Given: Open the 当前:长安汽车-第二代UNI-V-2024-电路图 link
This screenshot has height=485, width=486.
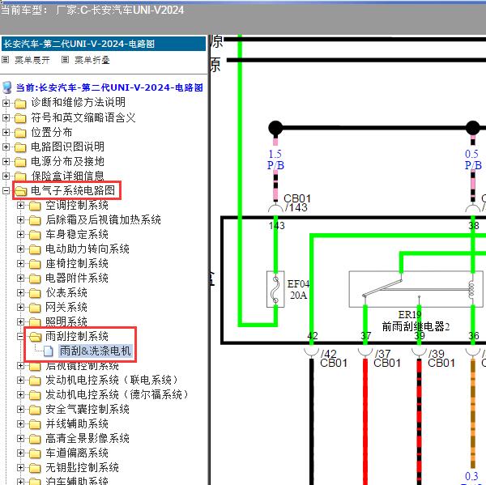Looking at the screenshot, I should pos(109,87).
